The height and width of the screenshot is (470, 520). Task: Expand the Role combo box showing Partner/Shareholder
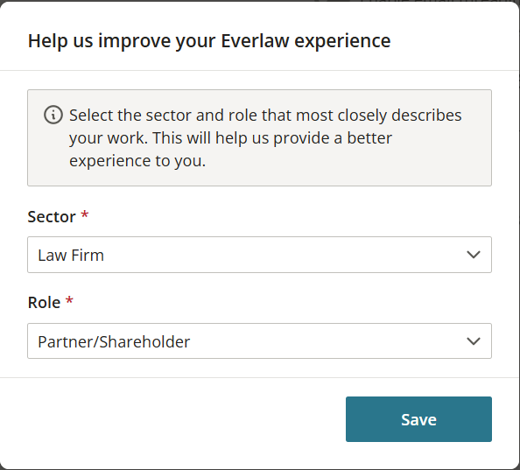click(x=259, y=341)
